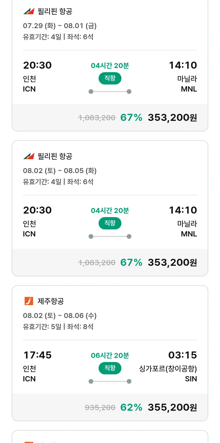Click route line under 06시간 20분 직항

pos(110,381)
